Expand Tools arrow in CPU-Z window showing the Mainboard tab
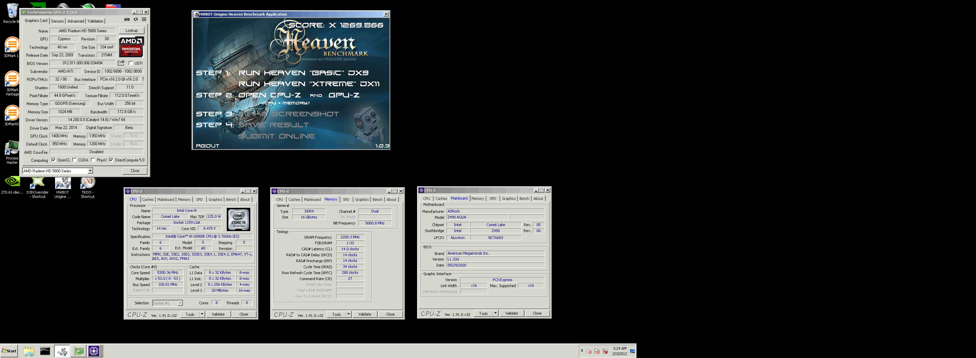976x358 pixels. coord(495,313)
